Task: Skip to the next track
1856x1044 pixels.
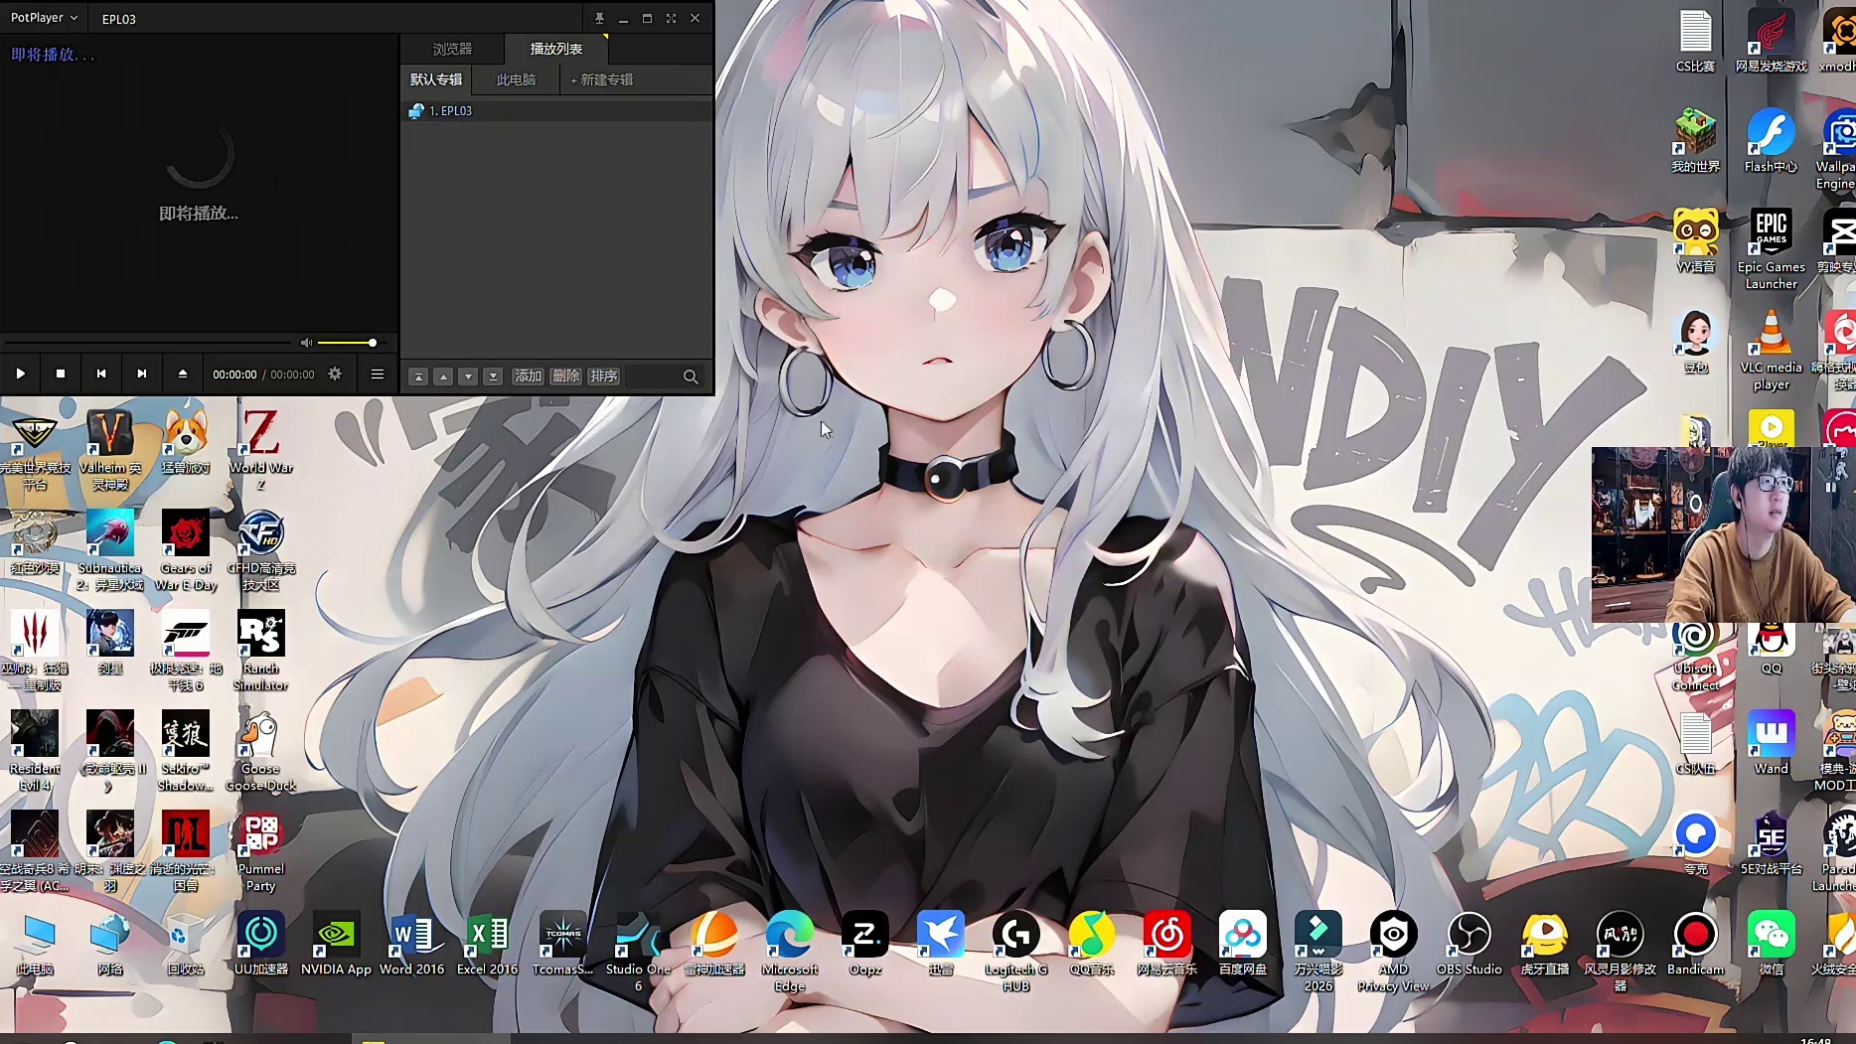Action: (x=142, y=373)
